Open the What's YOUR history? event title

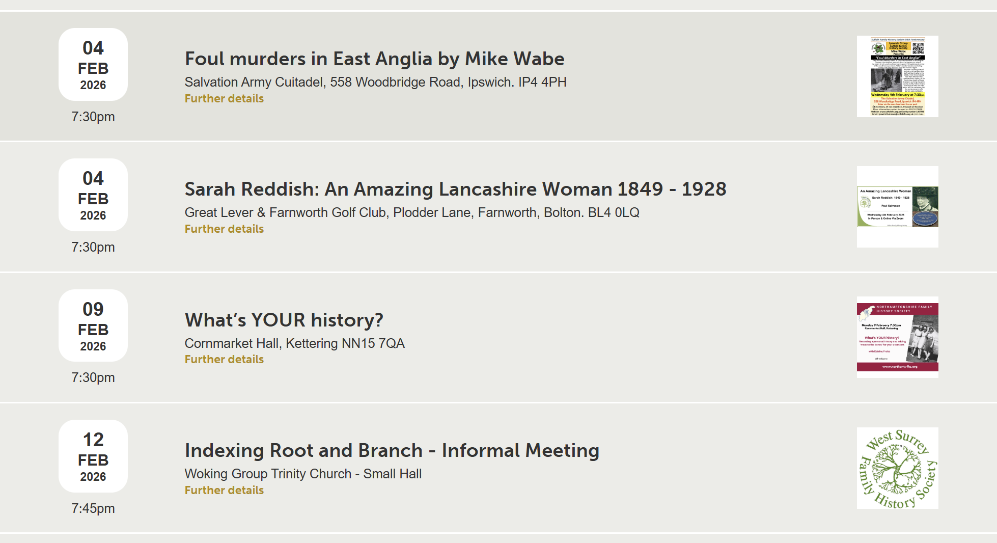point(284,320)
